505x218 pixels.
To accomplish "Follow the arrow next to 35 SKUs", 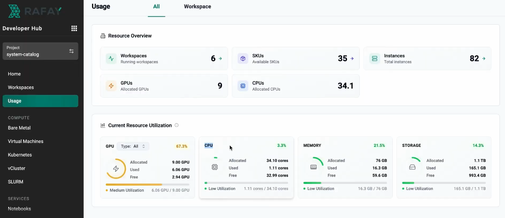I will click(x=352, y=59).
